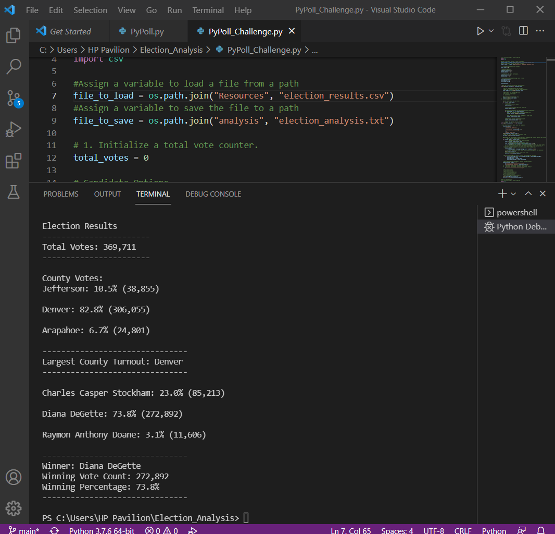This screenshot has width=555, height=534.
Task: Close the PyPoll_Challenge.py tab
Action: (x=292, y=31)
